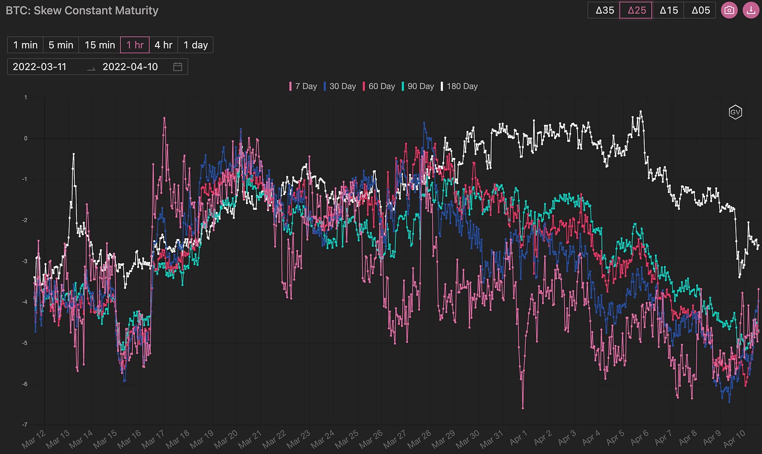The image size is (762, 454).
Task: Toggle the 90 Day series in legend
Action: [x=418, y=86]
